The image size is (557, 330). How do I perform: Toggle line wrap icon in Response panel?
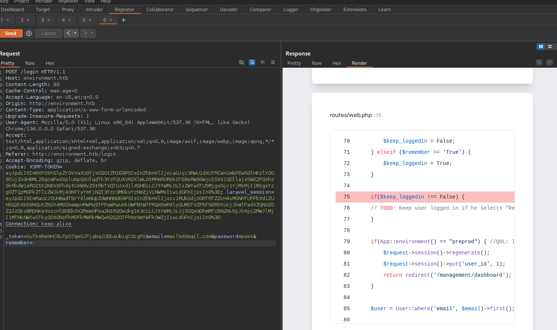[539, 62]
